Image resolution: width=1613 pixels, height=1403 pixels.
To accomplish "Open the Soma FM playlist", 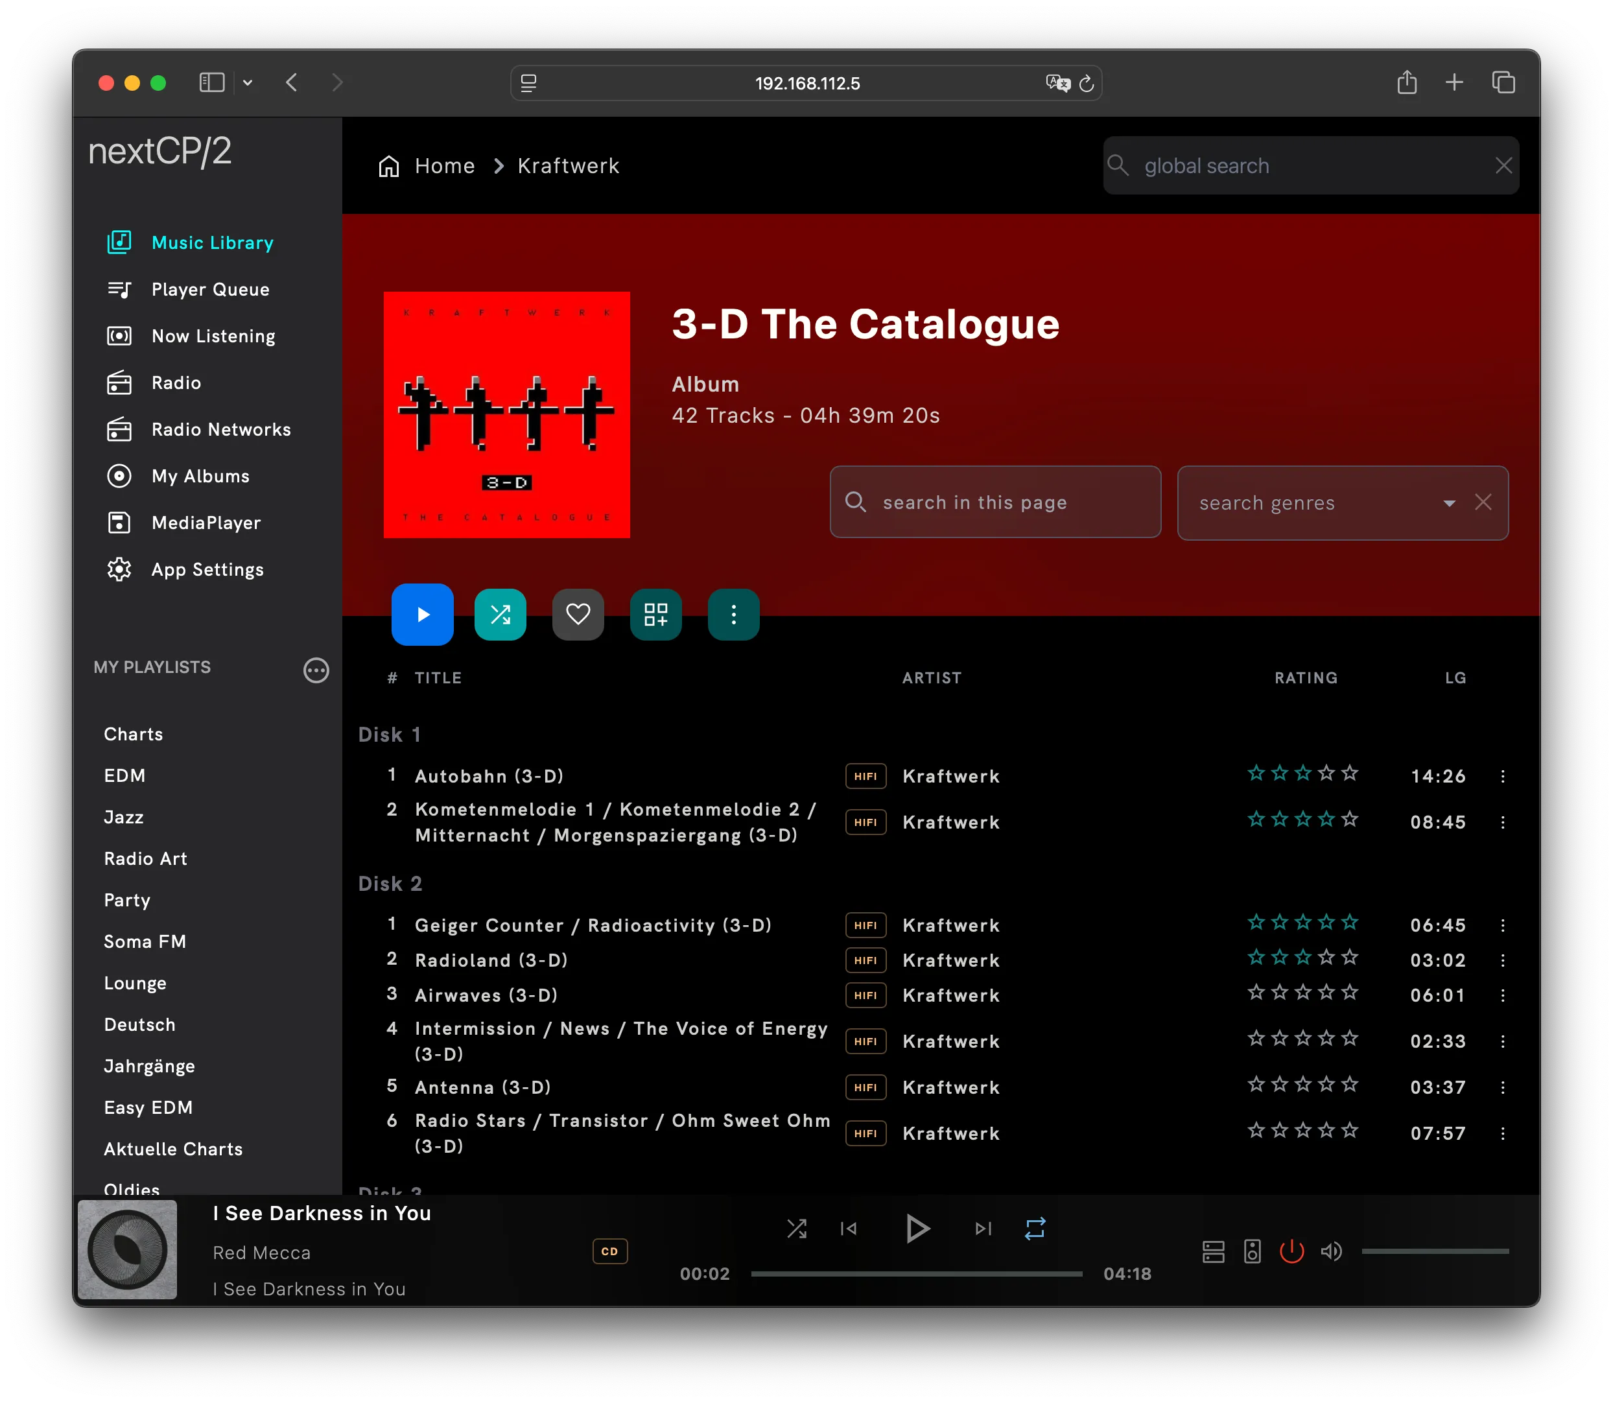I will tap(145, 942).
